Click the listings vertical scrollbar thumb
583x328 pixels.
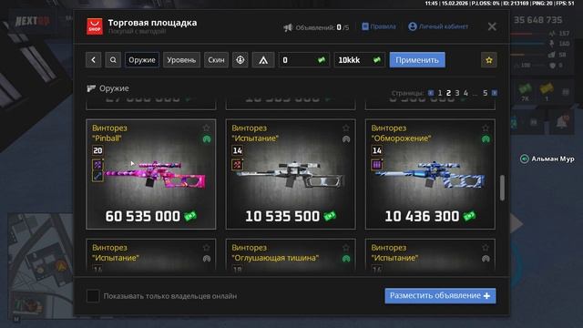502,188
